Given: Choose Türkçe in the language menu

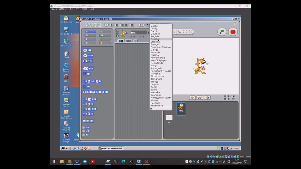Looking at the screenshot, I should 161,82.
